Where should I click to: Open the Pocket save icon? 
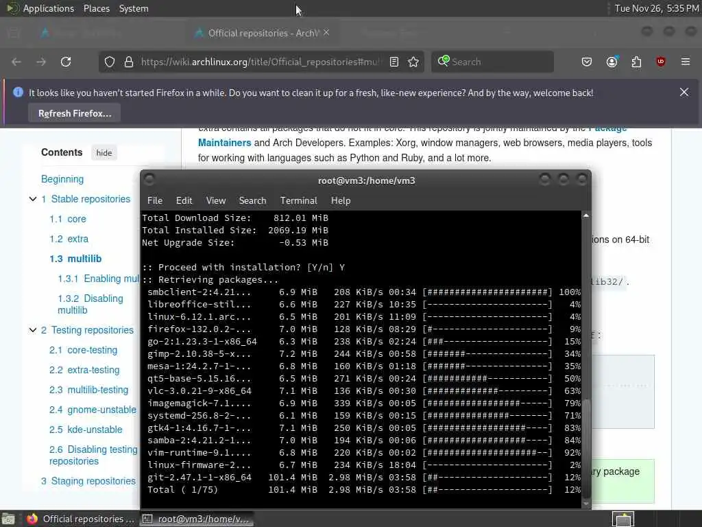click(x=587, y=62)
